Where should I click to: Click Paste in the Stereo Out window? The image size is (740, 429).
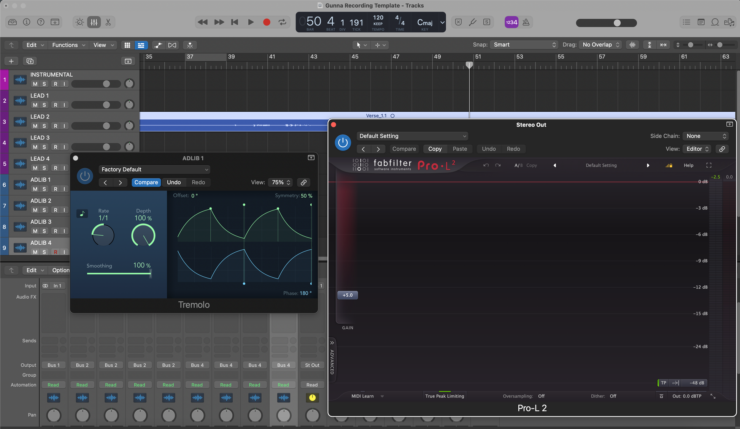tap(459, 149)
